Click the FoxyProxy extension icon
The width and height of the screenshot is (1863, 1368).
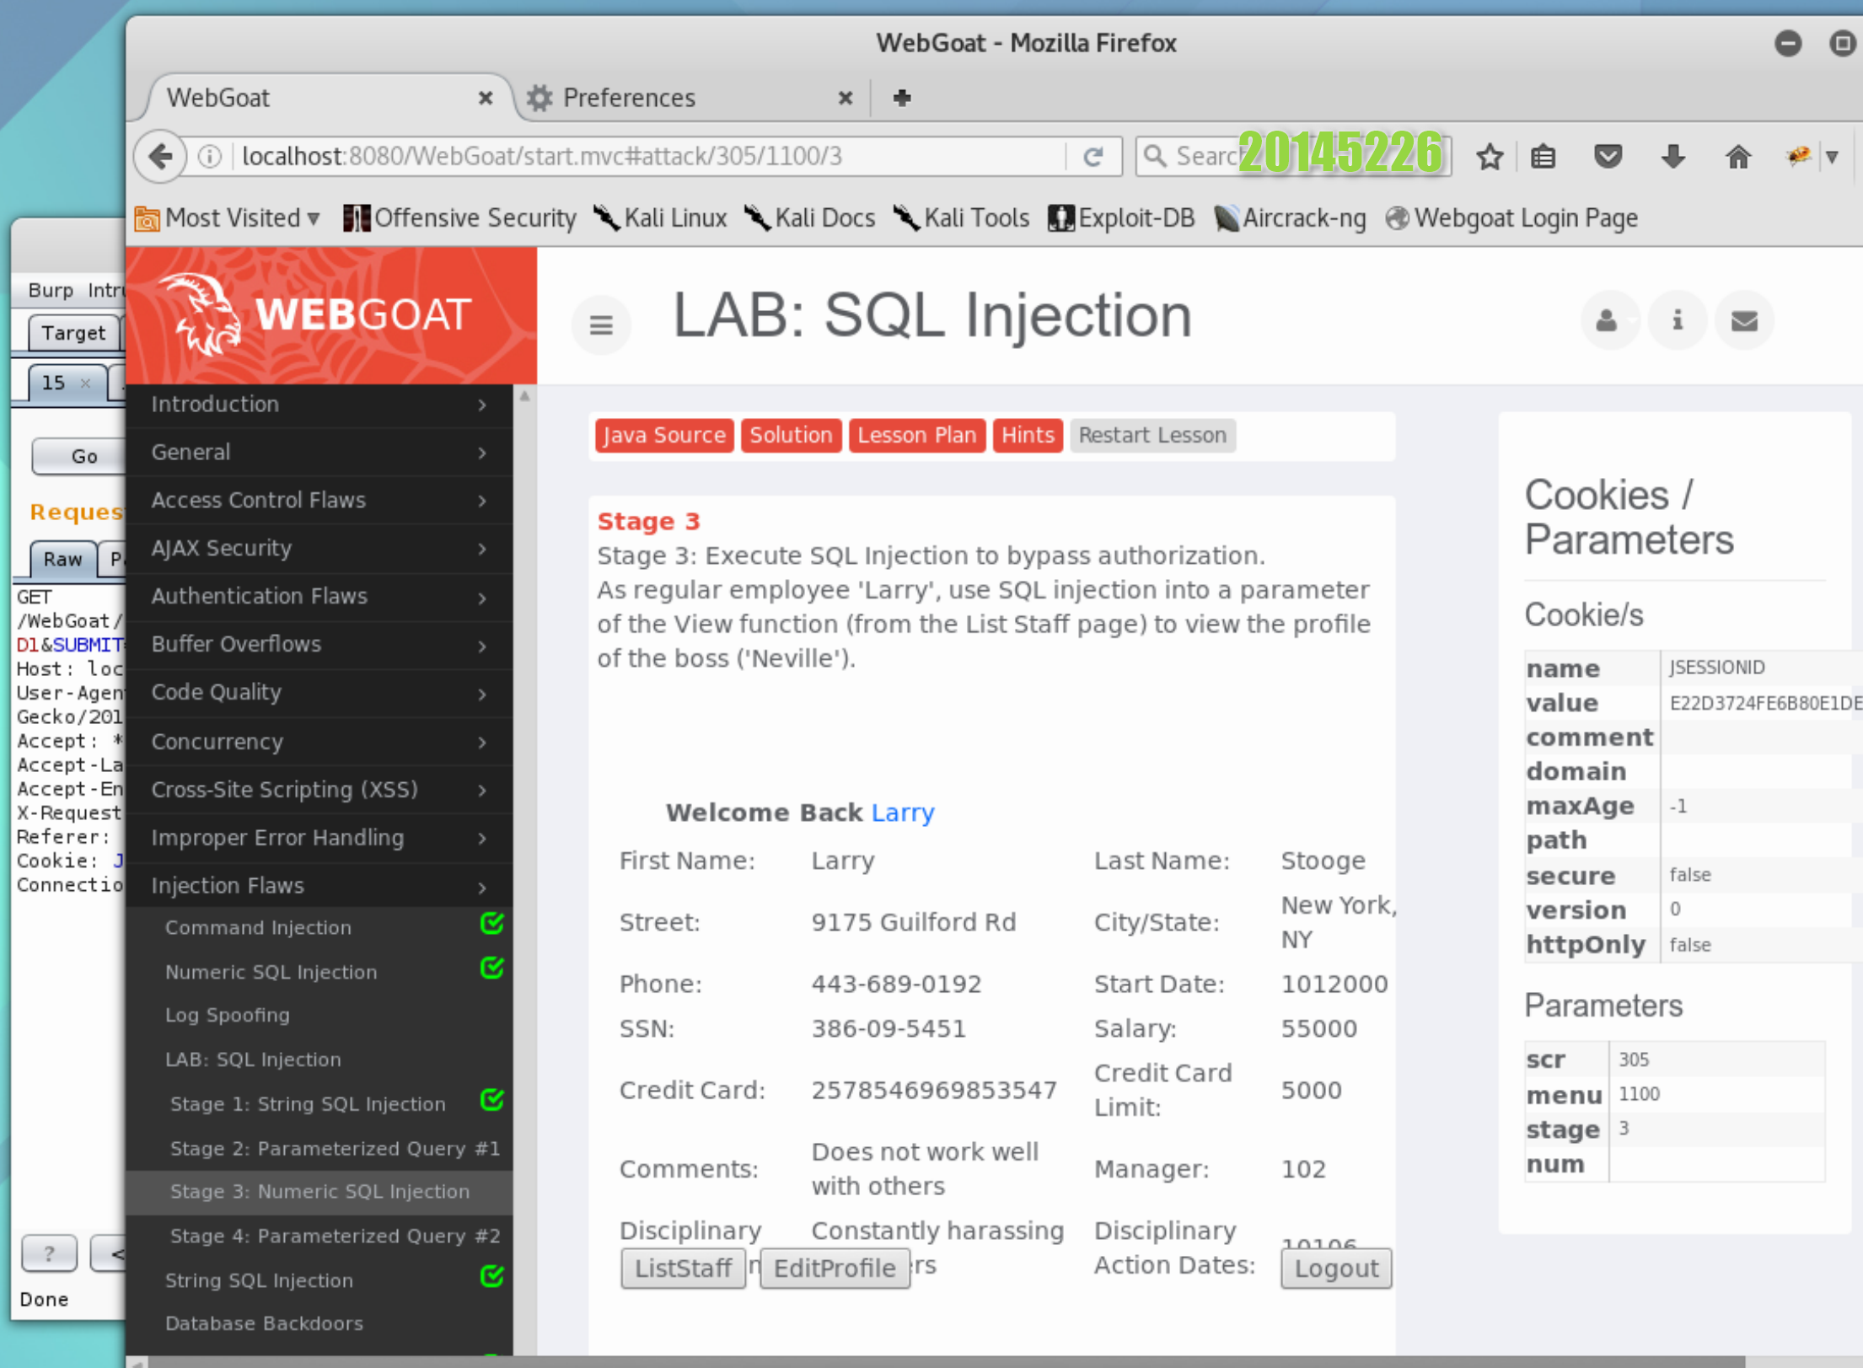tap(1797, 156)
